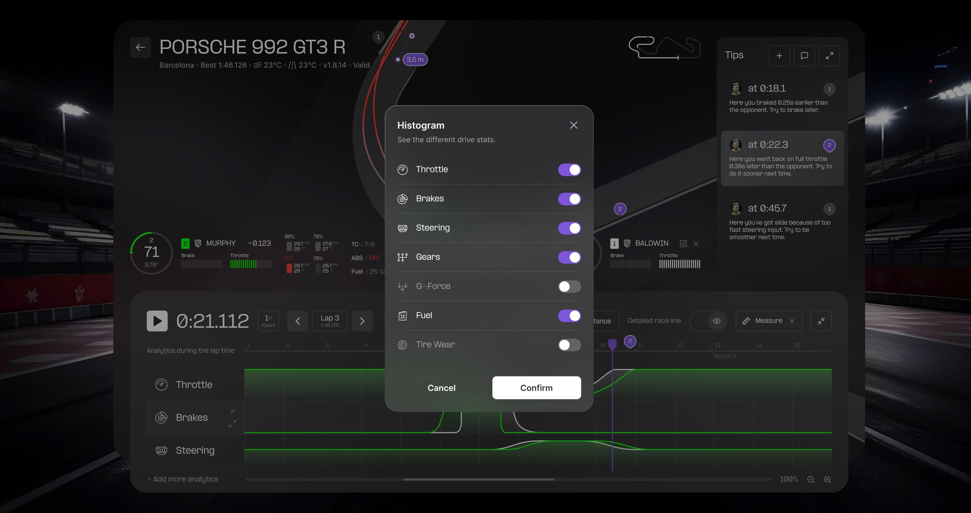
Task: Click the 0:21.112 timestamp
Action: 213,321
